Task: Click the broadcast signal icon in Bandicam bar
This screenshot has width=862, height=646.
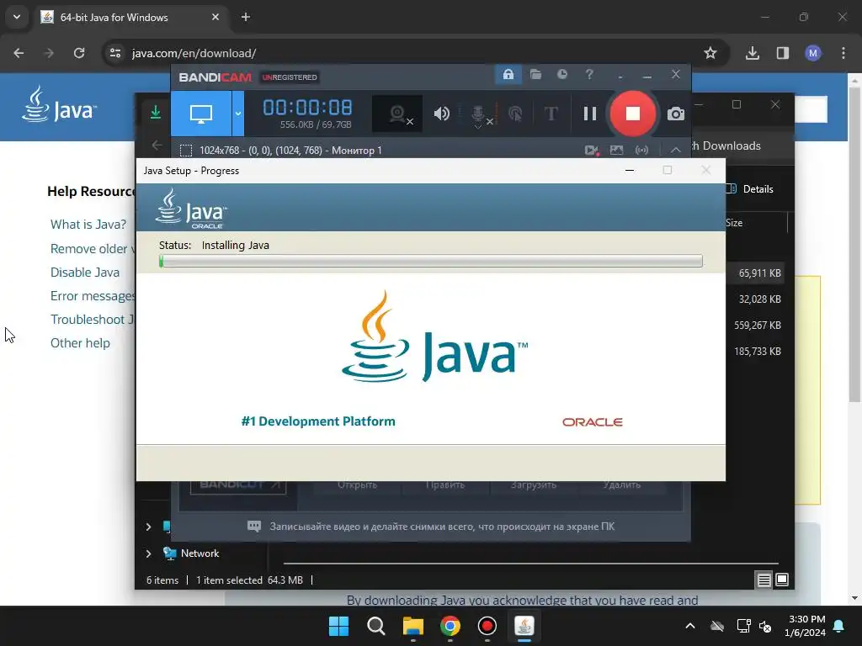Action: (641, 150)
